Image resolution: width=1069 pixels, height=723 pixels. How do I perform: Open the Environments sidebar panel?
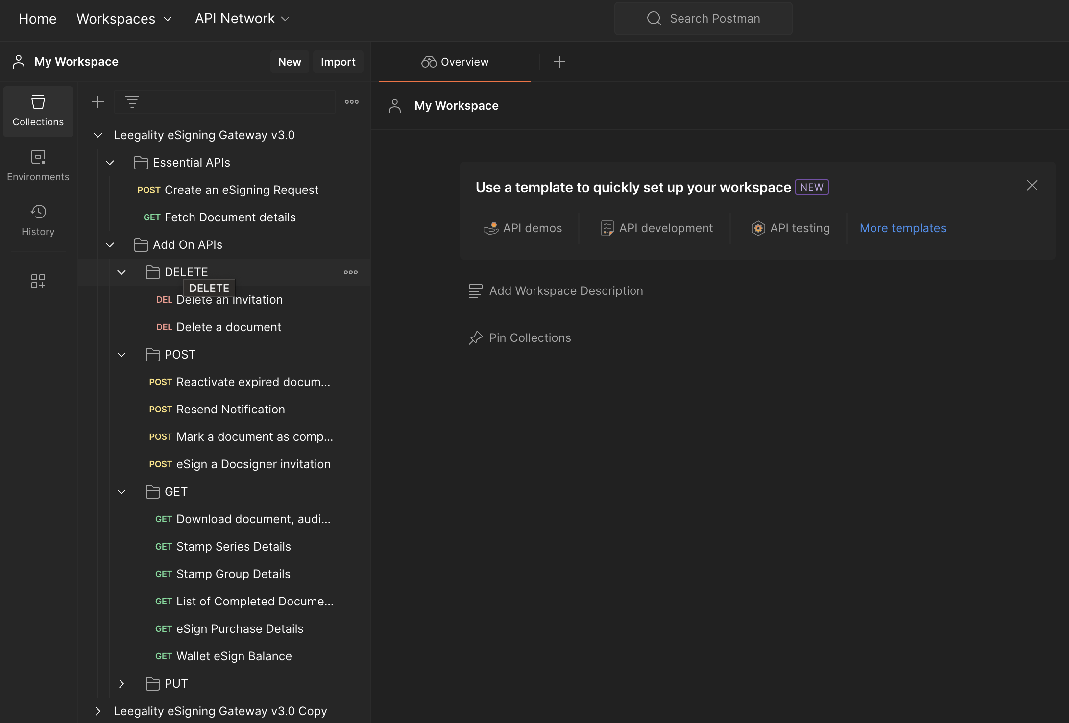[38, 166]
